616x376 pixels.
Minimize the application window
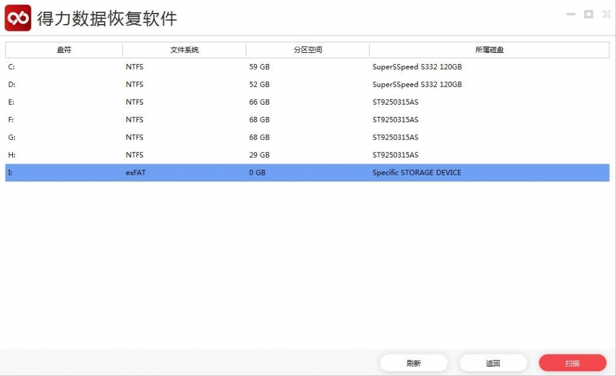570,14
